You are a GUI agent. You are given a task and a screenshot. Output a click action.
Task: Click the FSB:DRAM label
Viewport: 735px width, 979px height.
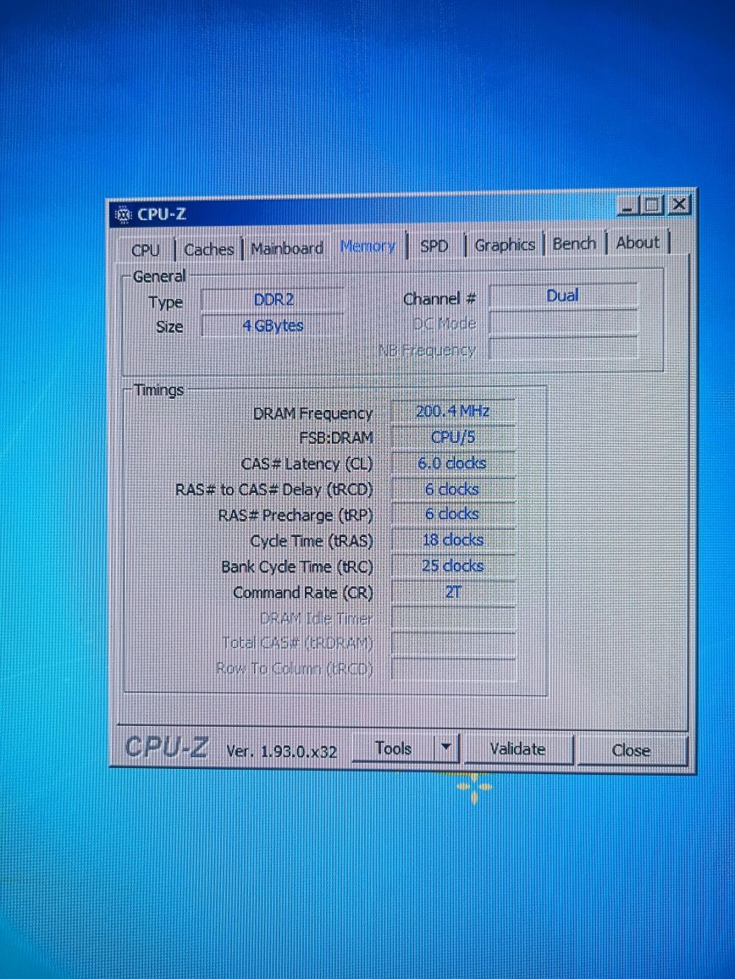(x=336, y=439)
